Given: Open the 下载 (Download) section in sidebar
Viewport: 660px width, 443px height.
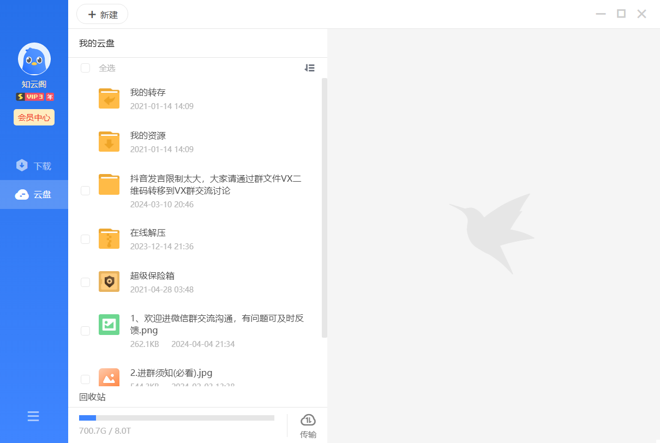Looking at the screenshot, I should coord(34,165).
